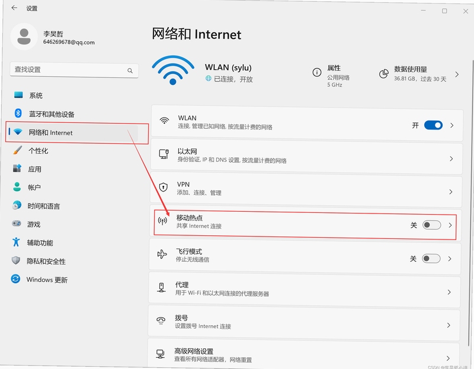Turn on the airplane mode toggle
Viewport: 474px width, 369px height.
point(431,258)
